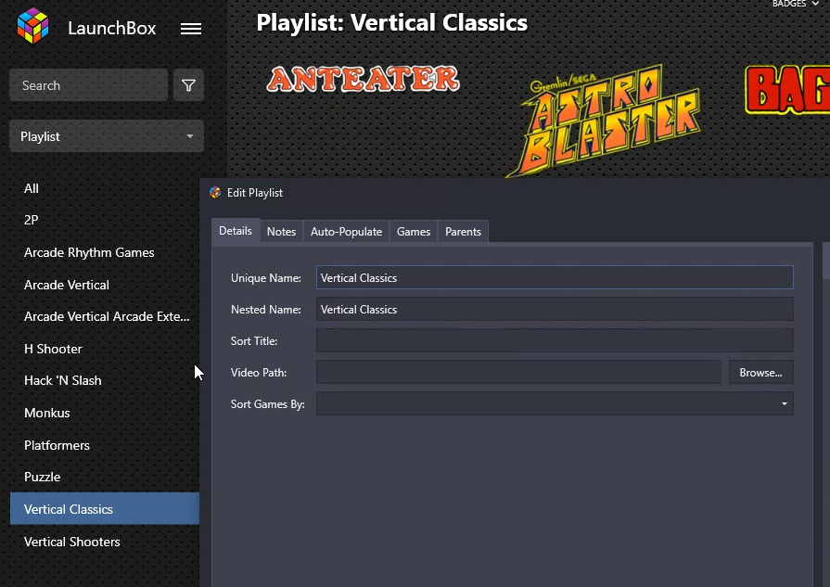
Task: Click the Sort Games By label
Action: pyautogui.click(x=268, y=404)
